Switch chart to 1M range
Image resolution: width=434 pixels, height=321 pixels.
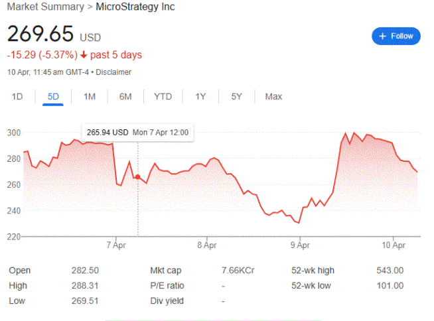[x=90, y=97]
